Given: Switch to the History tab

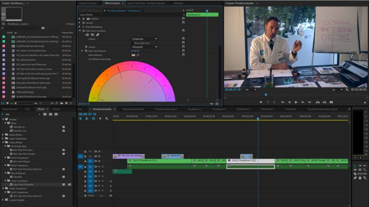Looking at the screenshot, I should pyautogui.click(x=56, y=109).
